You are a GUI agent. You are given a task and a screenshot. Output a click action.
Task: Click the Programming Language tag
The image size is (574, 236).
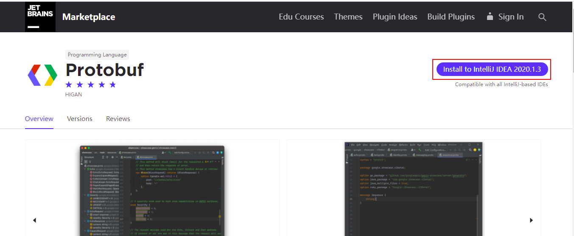pyautogui.click(x=97, y=55)
